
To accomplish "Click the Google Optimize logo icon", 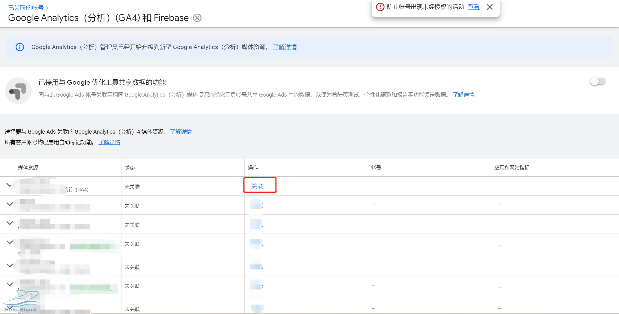I will point(18,91).
